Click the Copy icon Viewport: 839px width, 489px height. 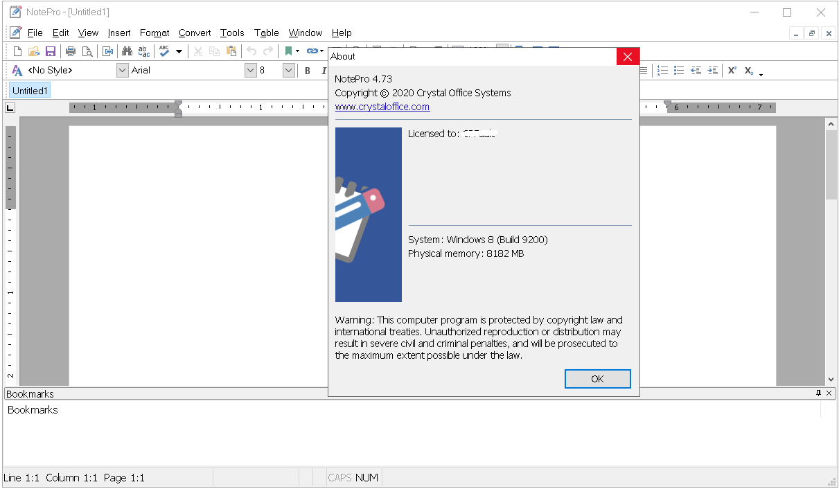[215, 51]
